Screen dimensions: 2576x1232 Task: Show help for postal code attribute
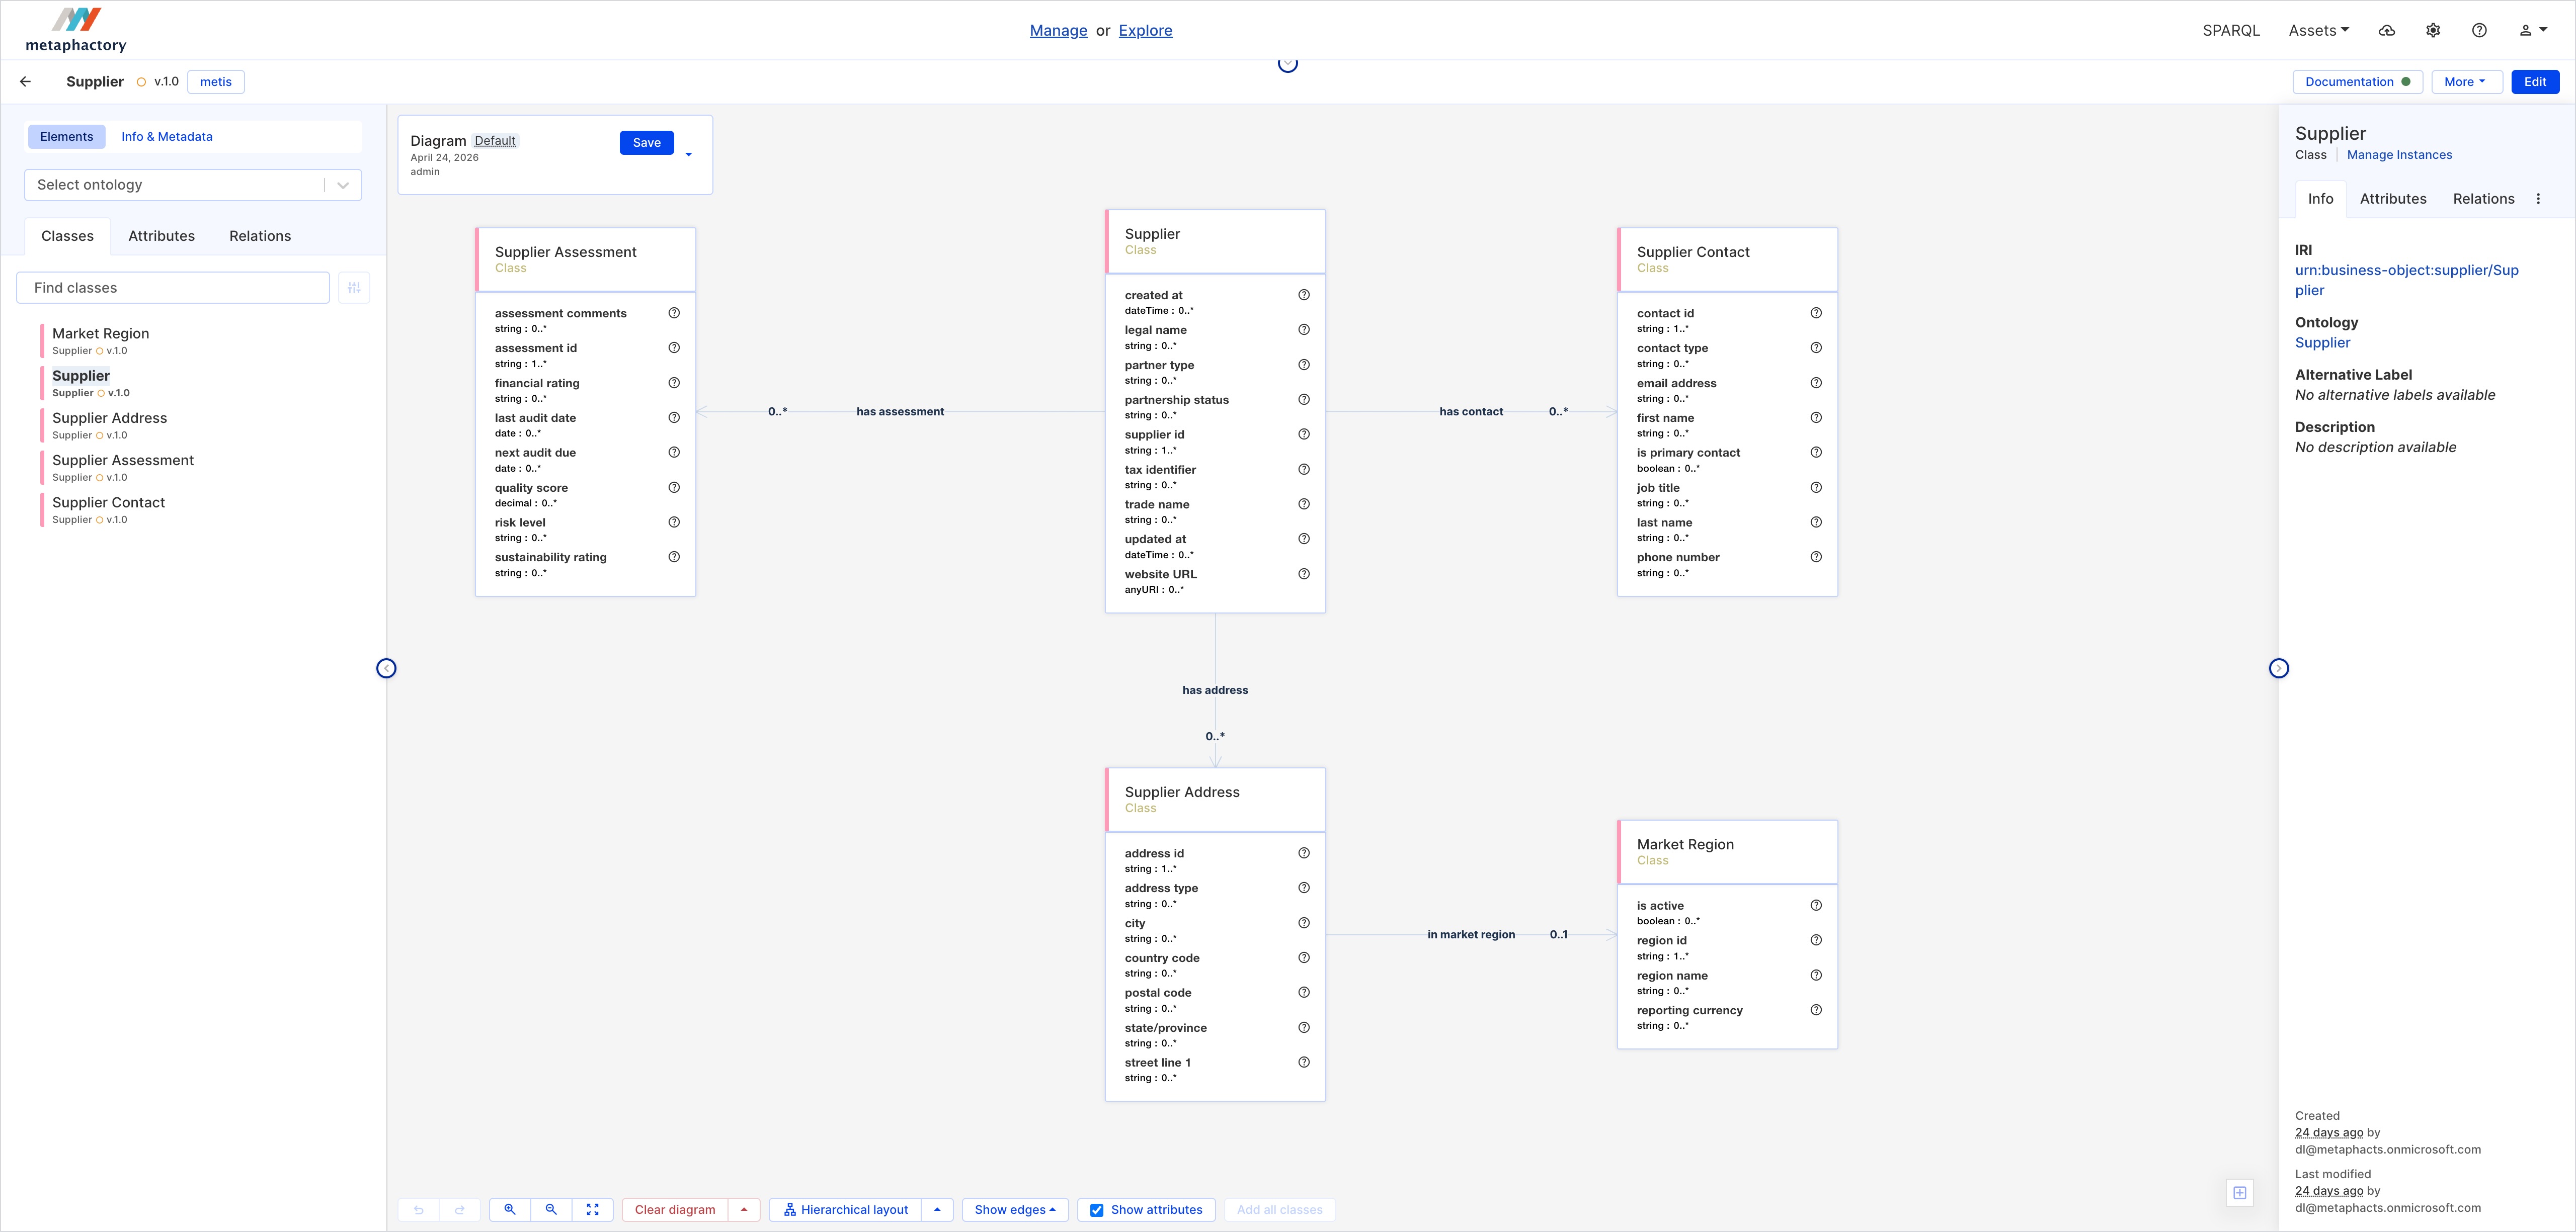(x=1304, y=992)
